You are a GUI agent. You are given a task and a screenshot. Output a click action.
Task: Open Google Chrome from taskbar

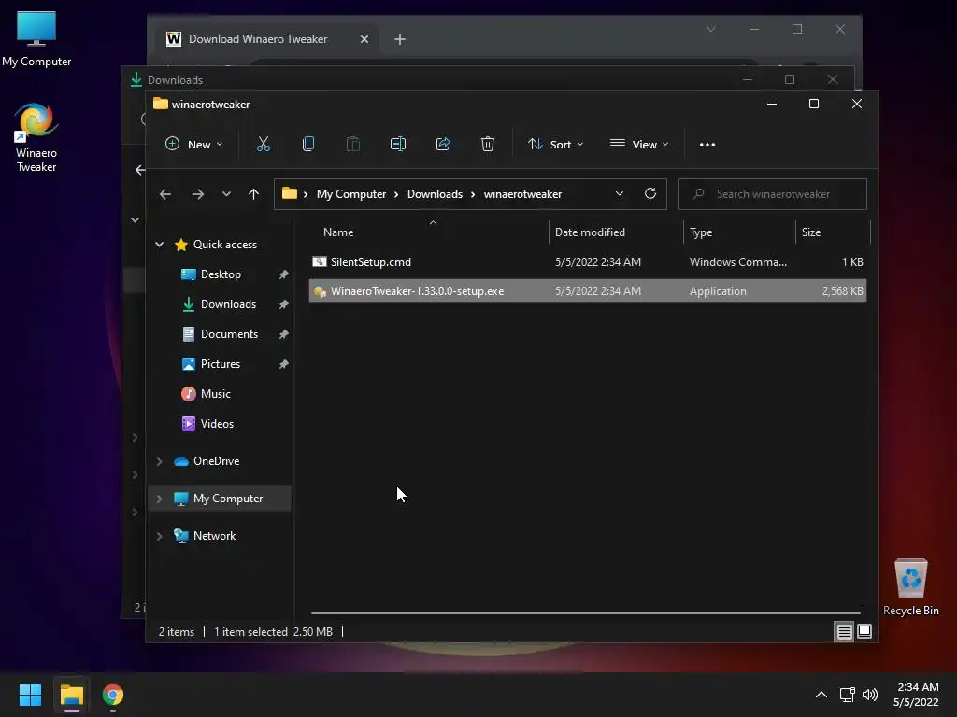[x=113, y=695]
